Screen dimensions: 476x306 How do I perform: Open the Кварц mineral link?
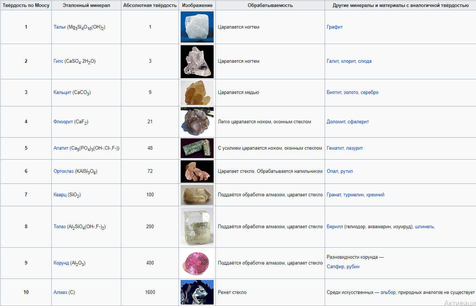pos(60,194)
